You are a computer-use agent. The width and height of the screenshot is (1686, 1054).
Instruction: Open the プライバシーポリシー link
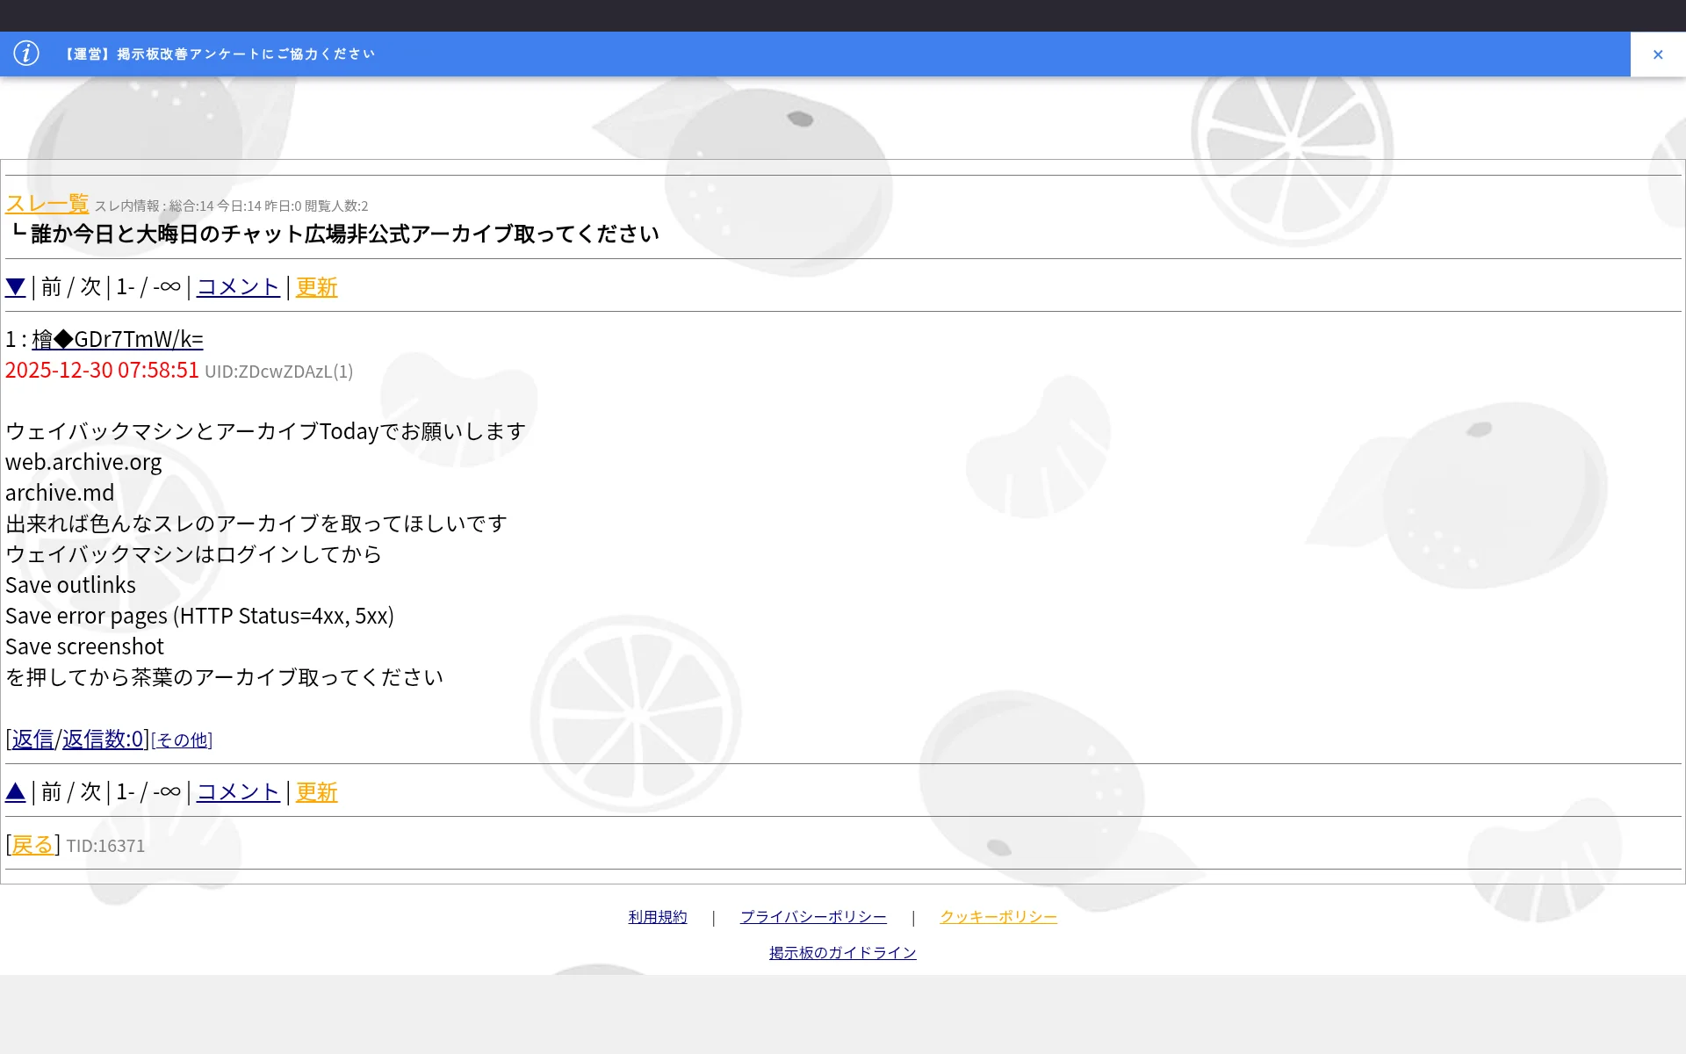coord(812,917)
